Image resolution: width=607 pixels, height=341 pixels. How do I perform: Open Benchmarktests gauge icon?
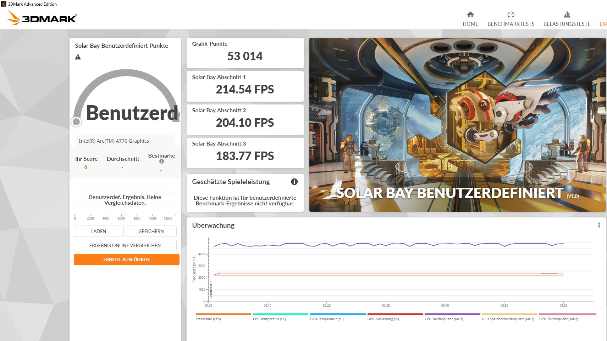click(511, 15)
